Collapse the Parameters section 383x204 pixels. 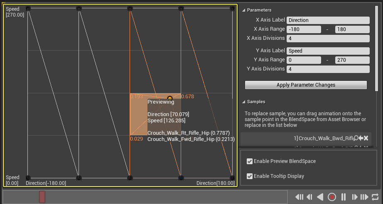pos(243,10)
